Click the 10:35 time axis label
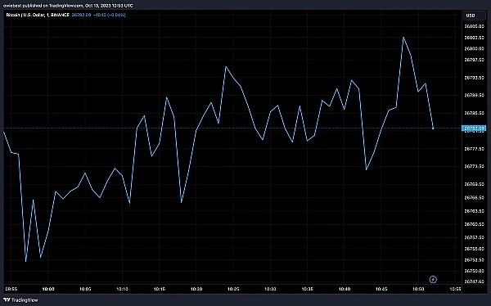 308,289
